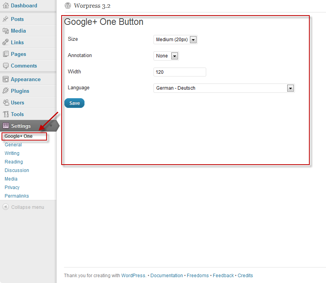
Task: Open Permalinks settings submenu item
Action: tap(17, 196)
